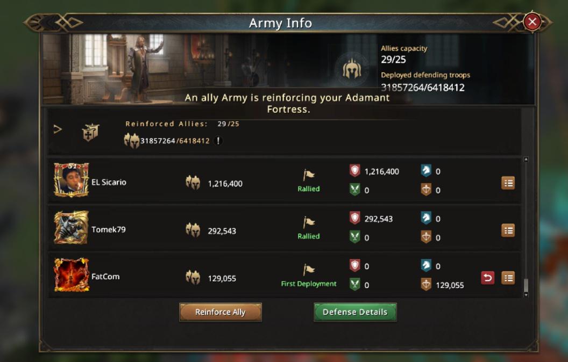Click the scrollbar down arrow in allies list
Screen dimensions: 568x362
tap(526, 295)
